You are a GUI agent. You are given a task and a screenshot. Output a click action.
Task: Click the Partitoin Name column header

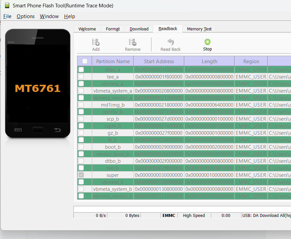tap(113, 61)
